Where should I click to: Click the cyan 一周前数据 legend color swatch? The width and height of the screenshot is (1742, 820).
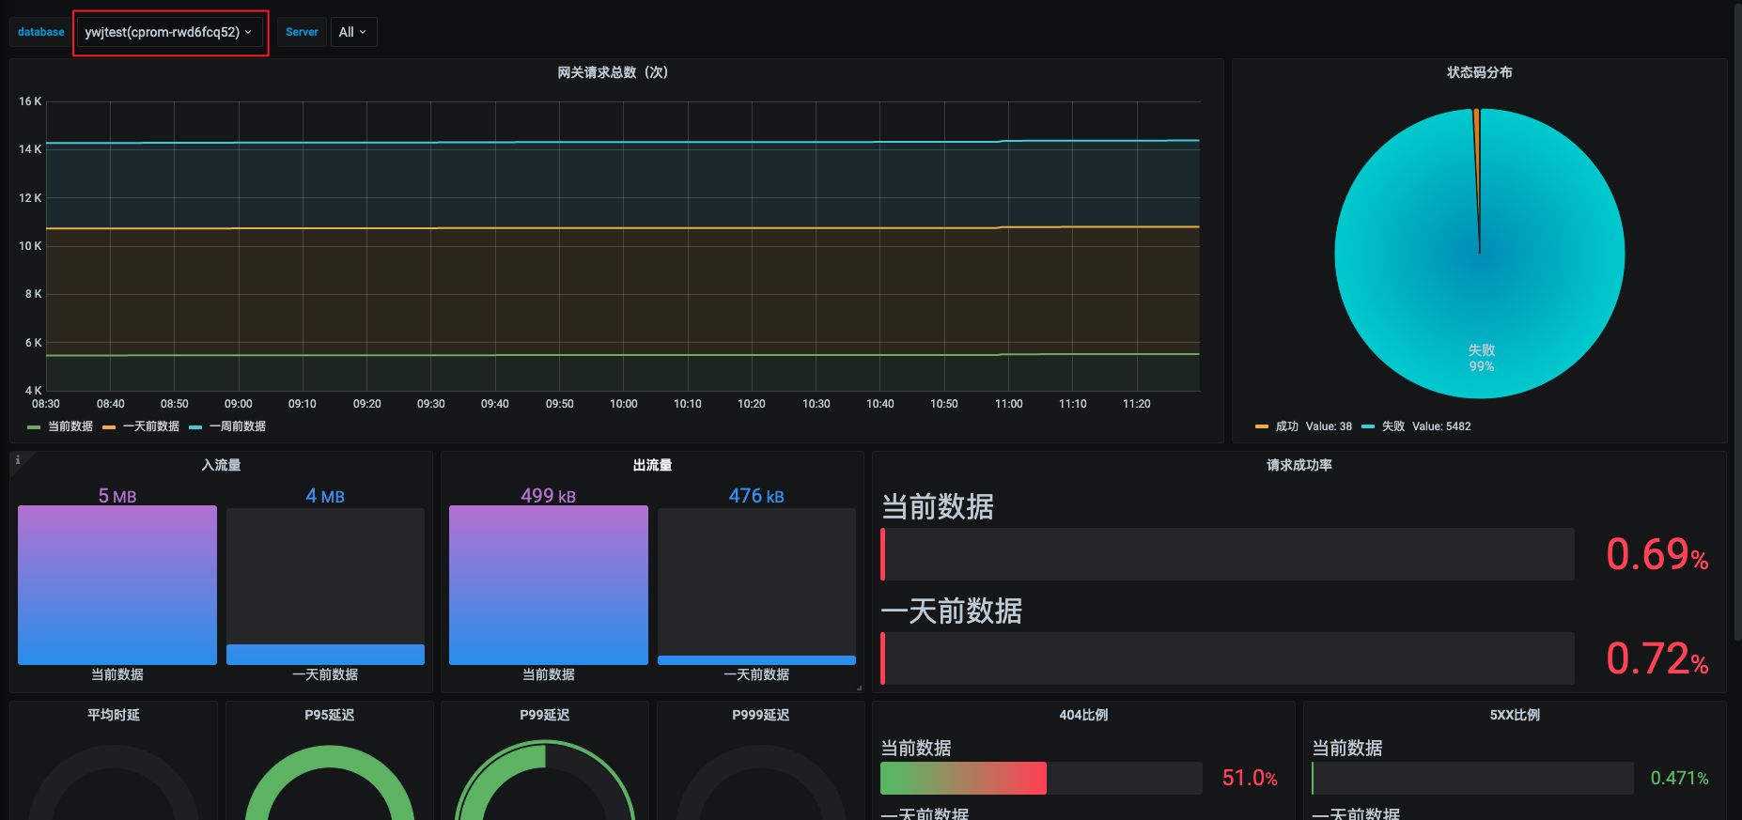click(195, 427)
